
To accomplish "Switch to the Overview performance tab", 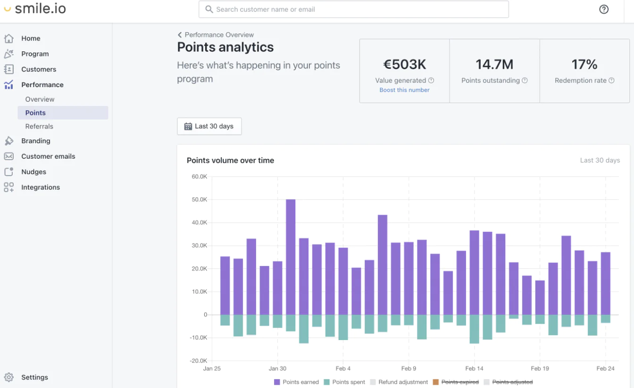I will (x=40, y=99).
